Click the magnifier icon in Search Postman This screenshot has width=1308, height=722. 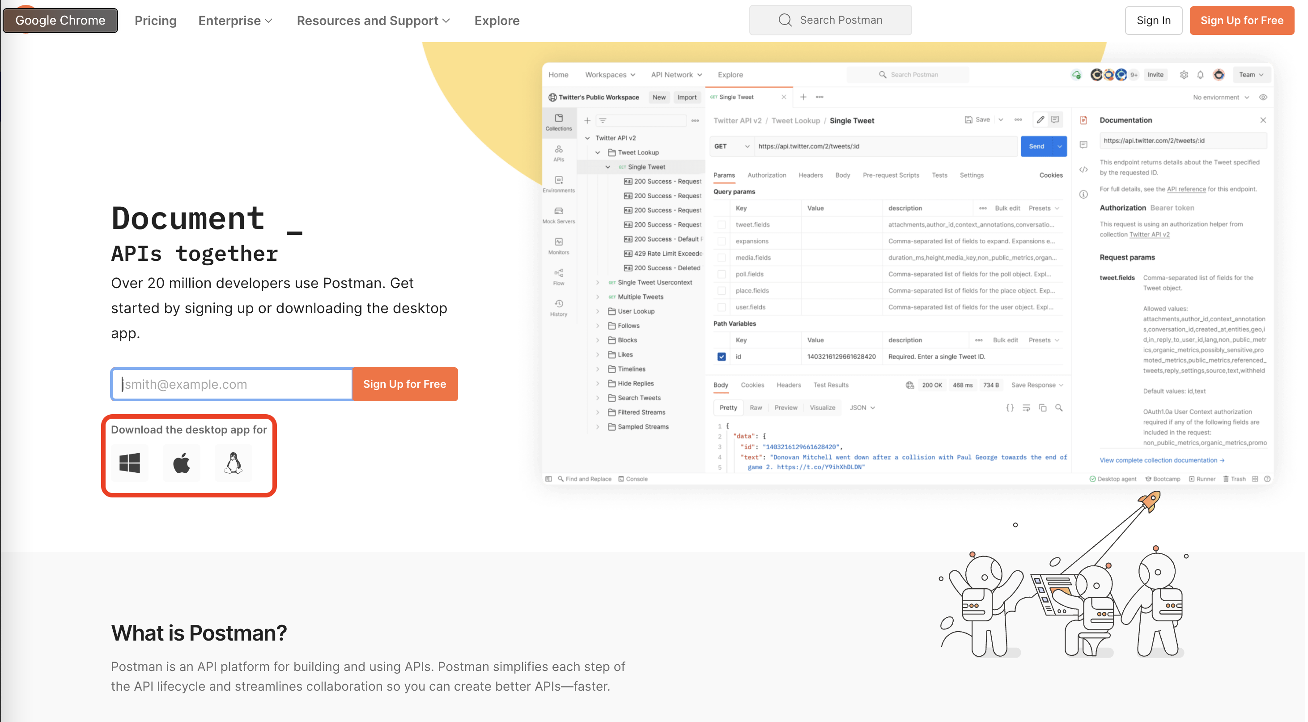pos(785,20)
